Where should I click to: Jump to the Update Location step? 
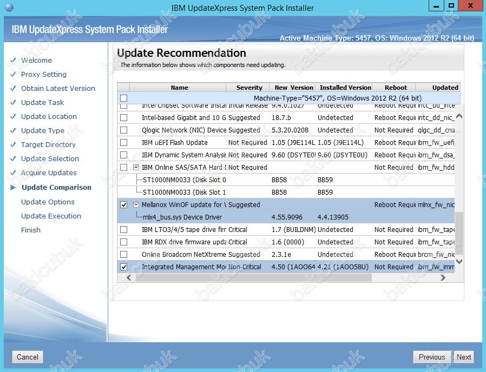click(49, 116)
